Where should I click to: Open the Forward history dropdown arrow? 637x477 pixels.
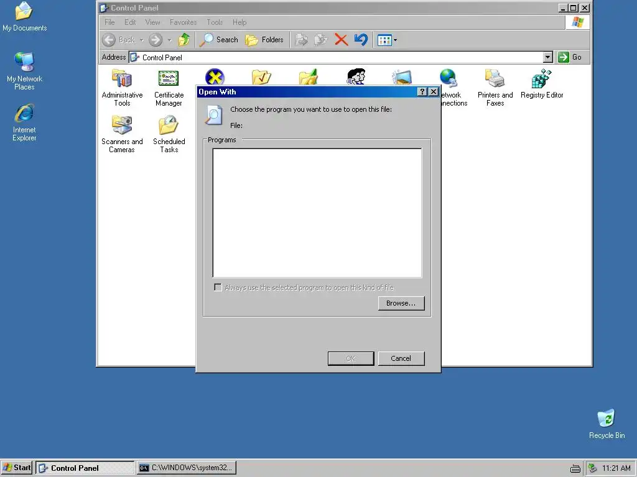tap(169, 40)
